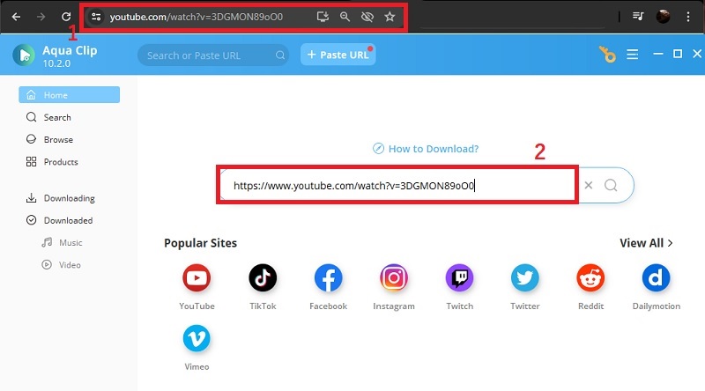This screenshot has height=391, width=705.
Task: Open site information icon in address bar
Action: coord(96,17)
